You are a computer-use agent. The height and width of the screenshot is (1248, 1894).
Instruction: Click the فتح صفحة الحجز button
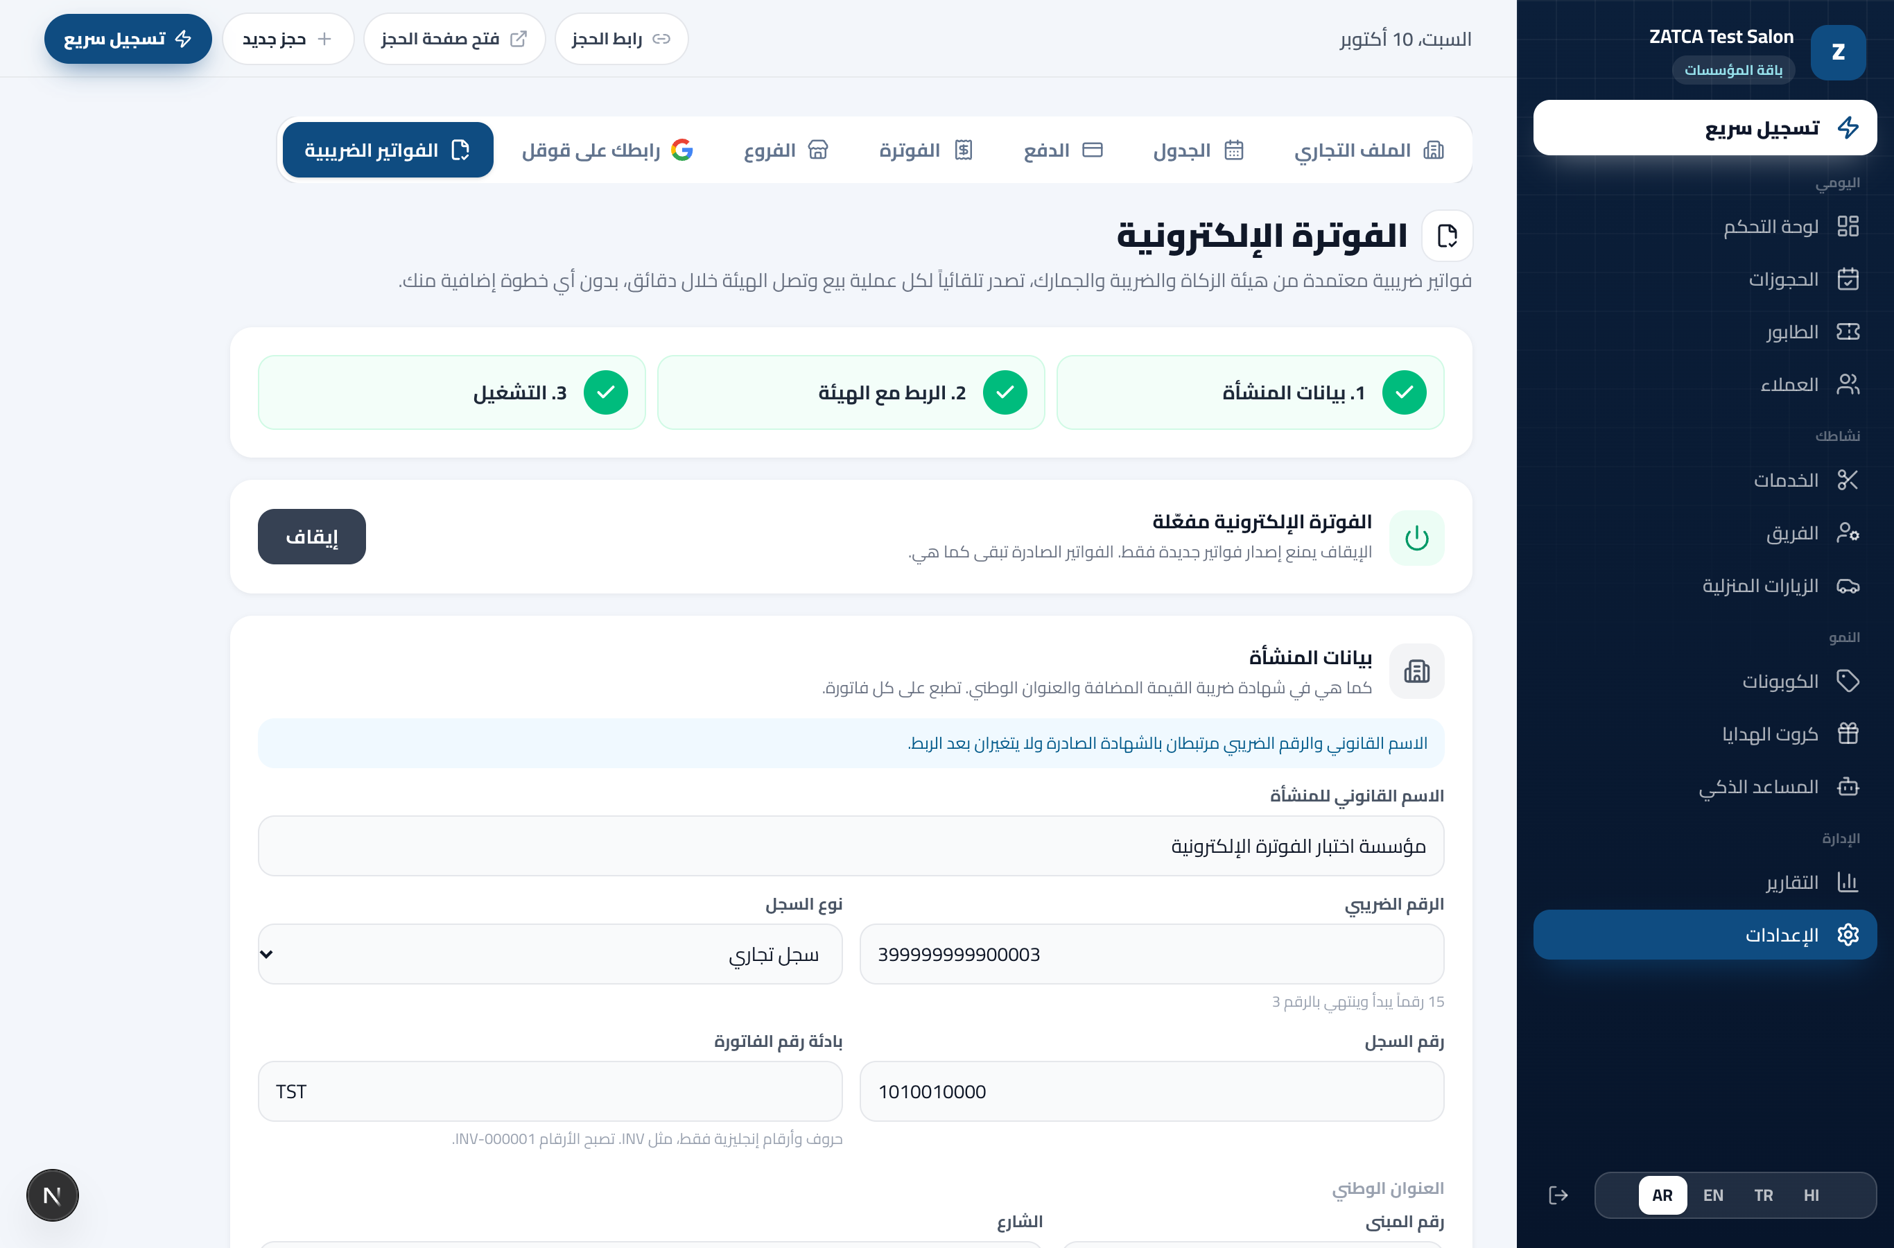pos(453,39)
